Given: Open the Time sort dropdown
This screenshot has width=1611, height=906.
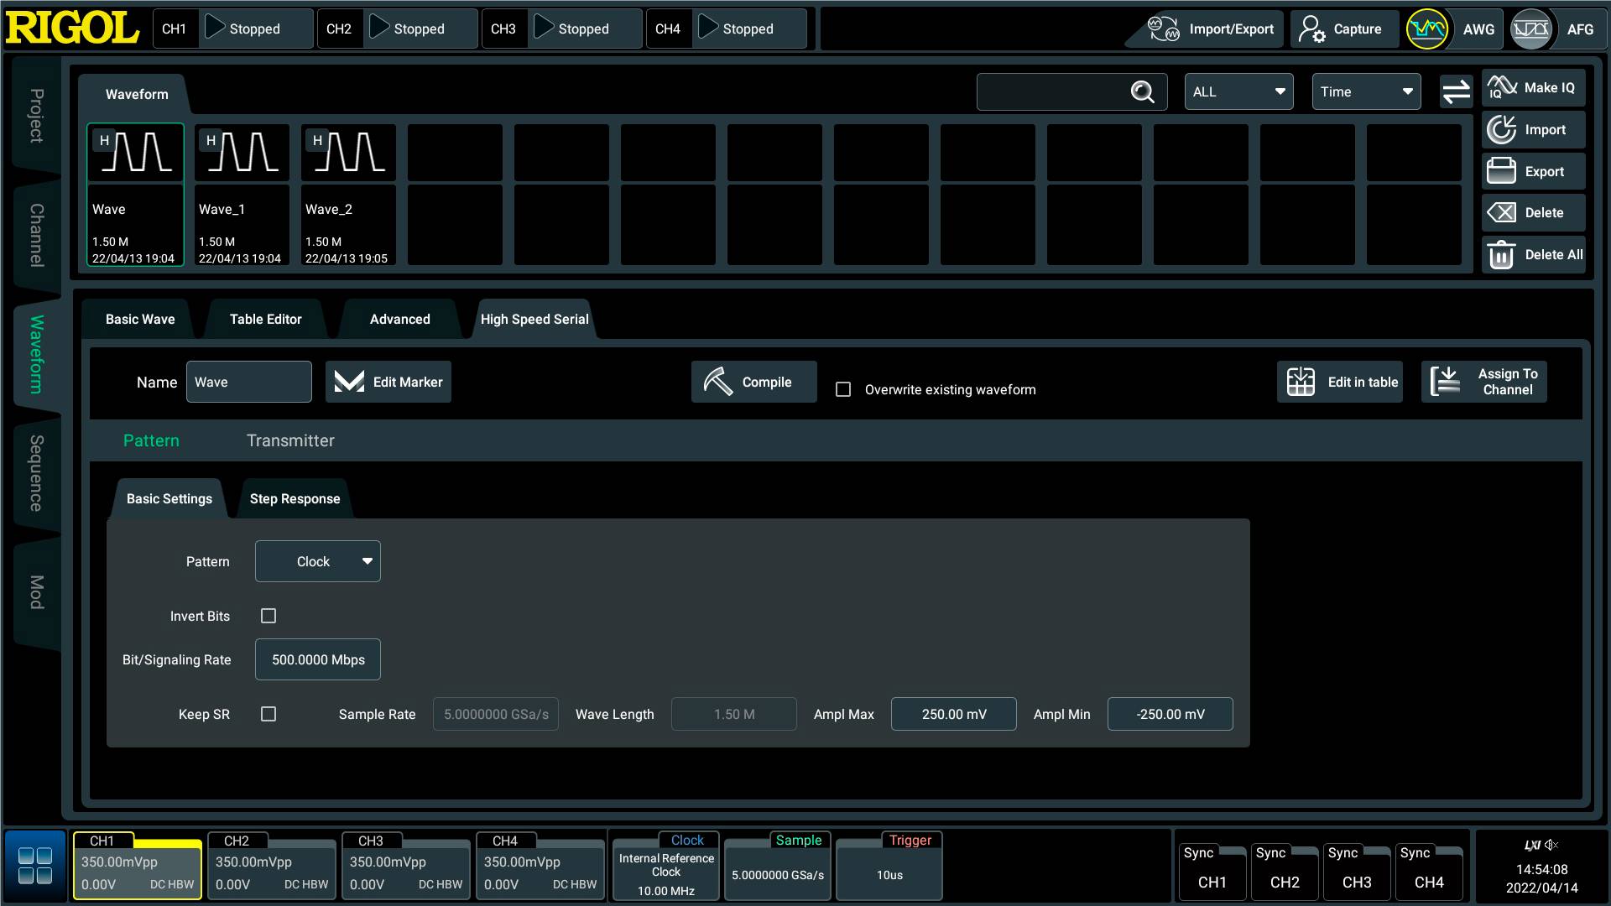Looking at the screenshot, I should [1366, 92].
